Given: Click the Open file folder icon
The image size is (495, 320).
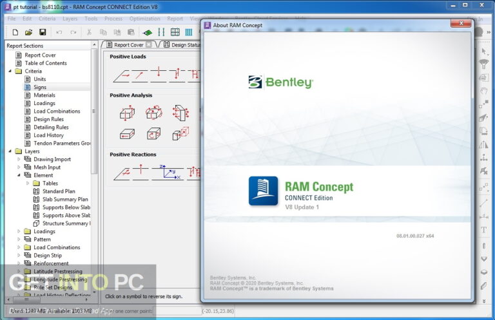Looking at the screenshot, I should (29, 32).
